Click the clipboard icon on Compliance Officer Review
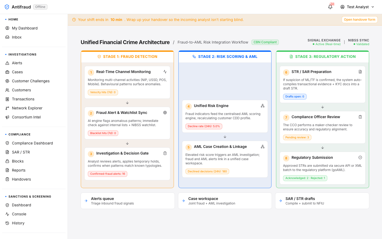The height and width of the screenshot is (239, 382). click(x=360, y=117)
